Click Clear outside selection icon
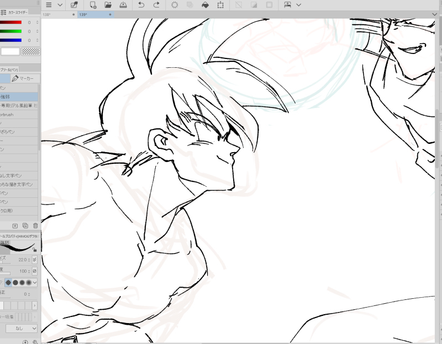The height and width of the screenshot is (344, 442). point(190,5)
